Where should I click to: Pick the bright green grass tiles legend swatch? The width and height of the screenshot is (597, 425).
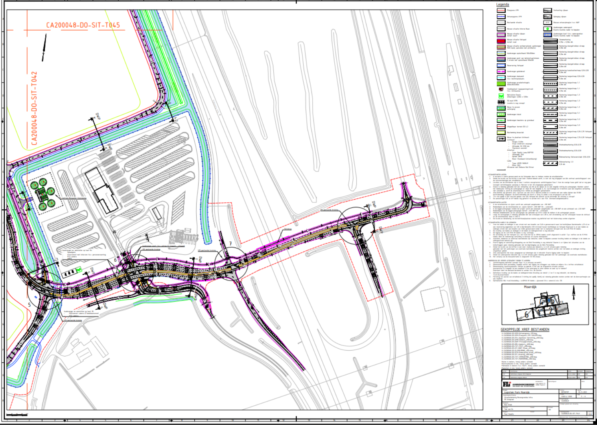click(501, 83)
